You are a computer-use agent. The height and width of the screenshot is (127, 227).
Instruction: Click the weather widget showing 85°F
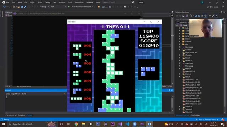click(169, 124)
